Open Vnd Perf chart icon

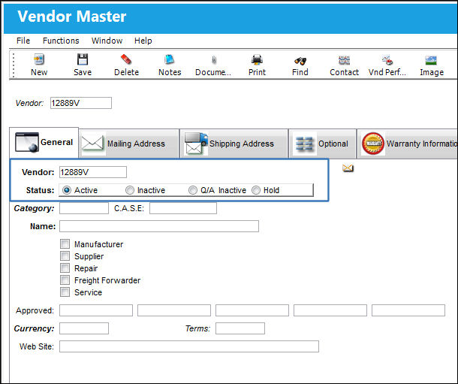[x=387, y=60]
